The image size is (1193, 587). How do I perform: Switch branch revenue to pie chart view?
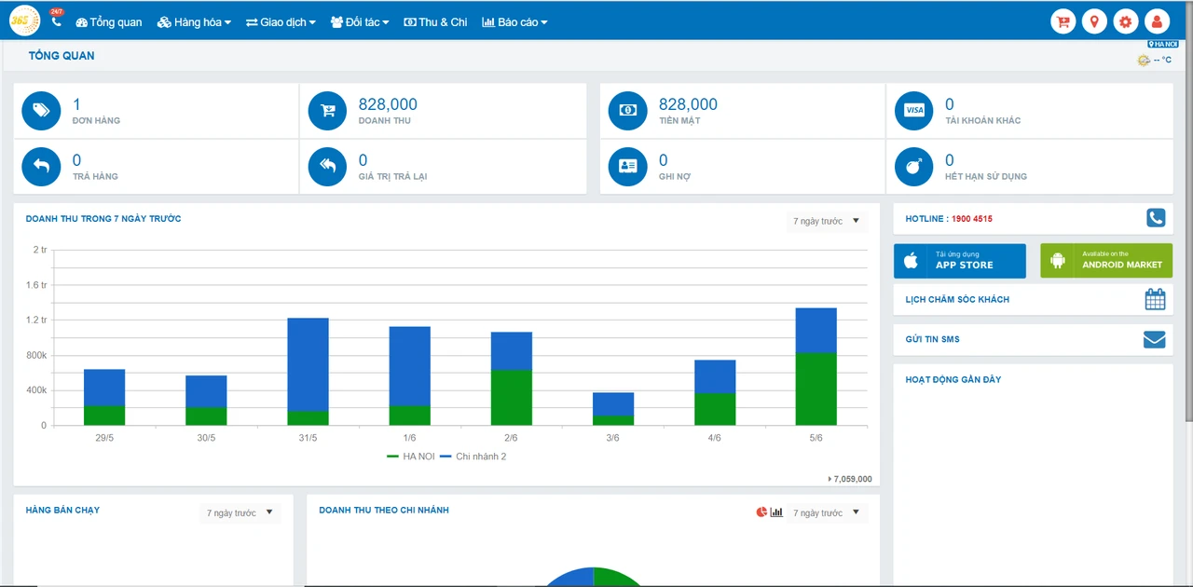pos(761,512)
